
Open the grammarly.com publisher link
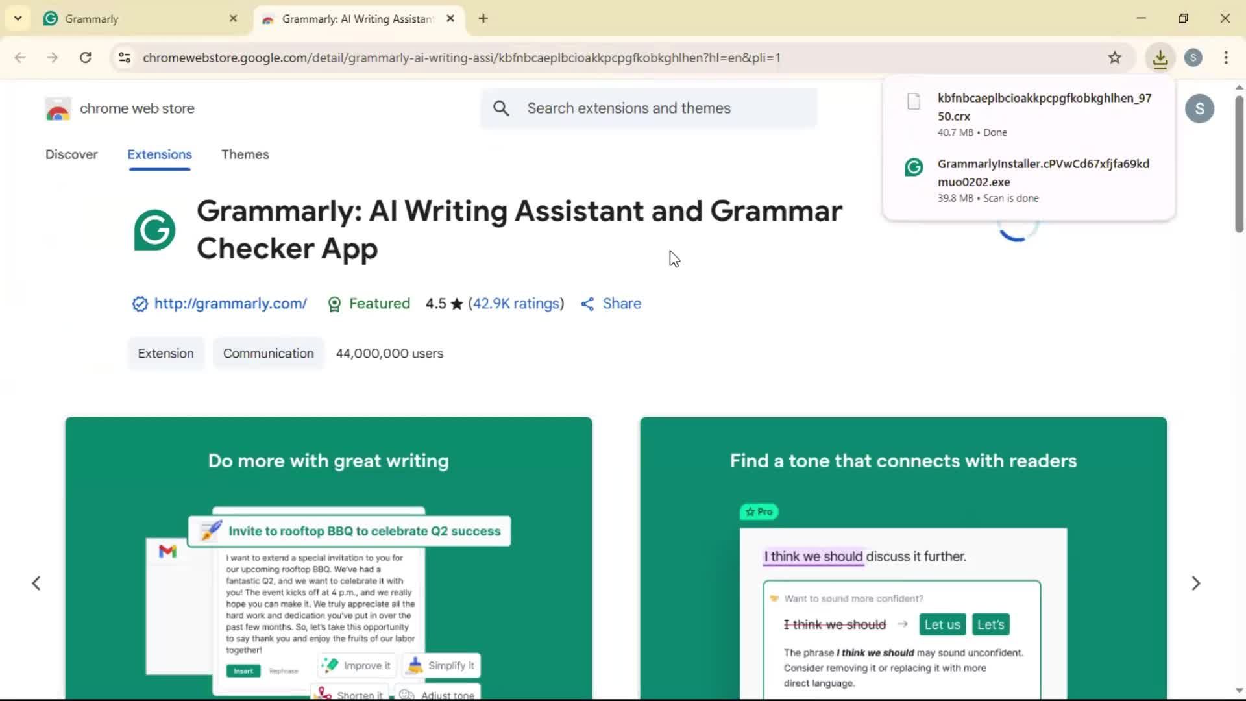(230, 304)
